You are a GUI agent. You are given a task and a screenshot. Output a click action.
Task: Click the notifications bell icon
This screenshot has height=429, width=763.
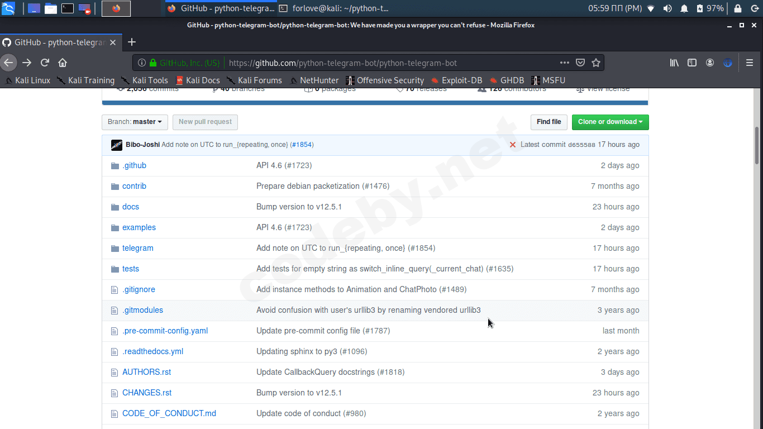pyautogui.click(x=684, y=8)
